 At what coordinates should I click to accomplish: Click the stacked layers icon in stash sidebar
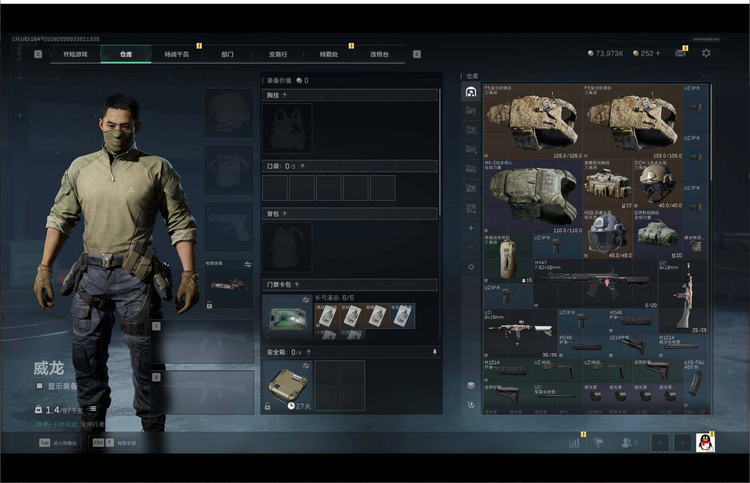(x=471, y=385)
